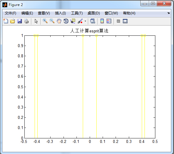
Task: Click the Link Plot icon
Action: coord(92,21)
